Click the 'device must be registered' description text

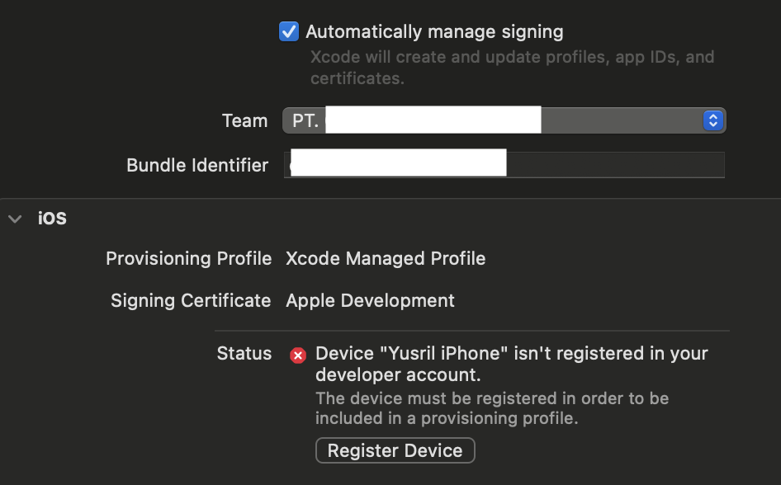coord(491,408)
